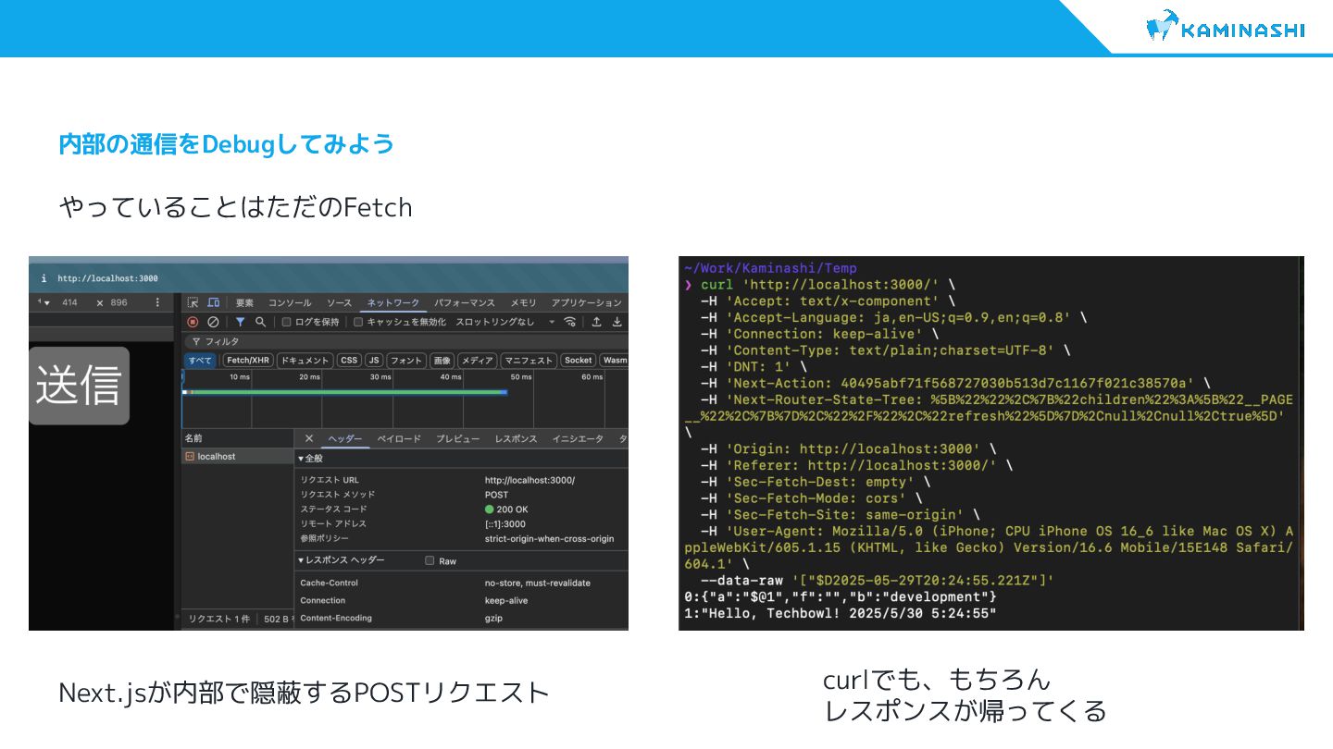This screenshot has height=749, width=1333.
Task: Click the 200 OK status value
Action: point(506,510)
